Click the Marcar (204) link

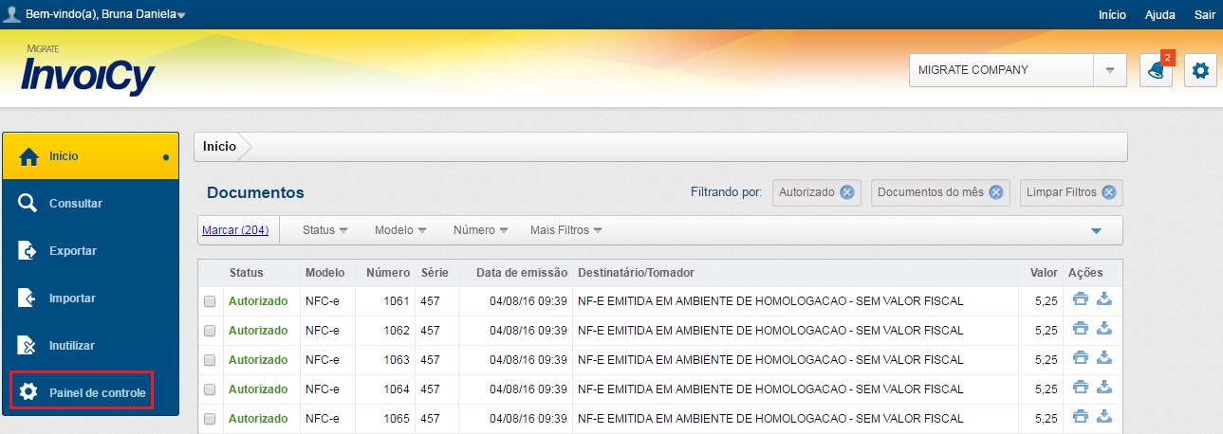(235, 230)
